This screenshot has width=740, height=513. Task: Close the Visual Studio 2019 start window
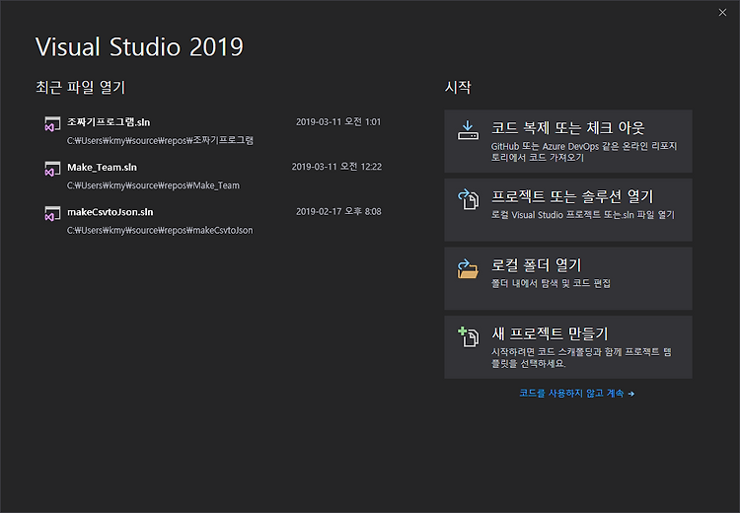click(722, 12)
